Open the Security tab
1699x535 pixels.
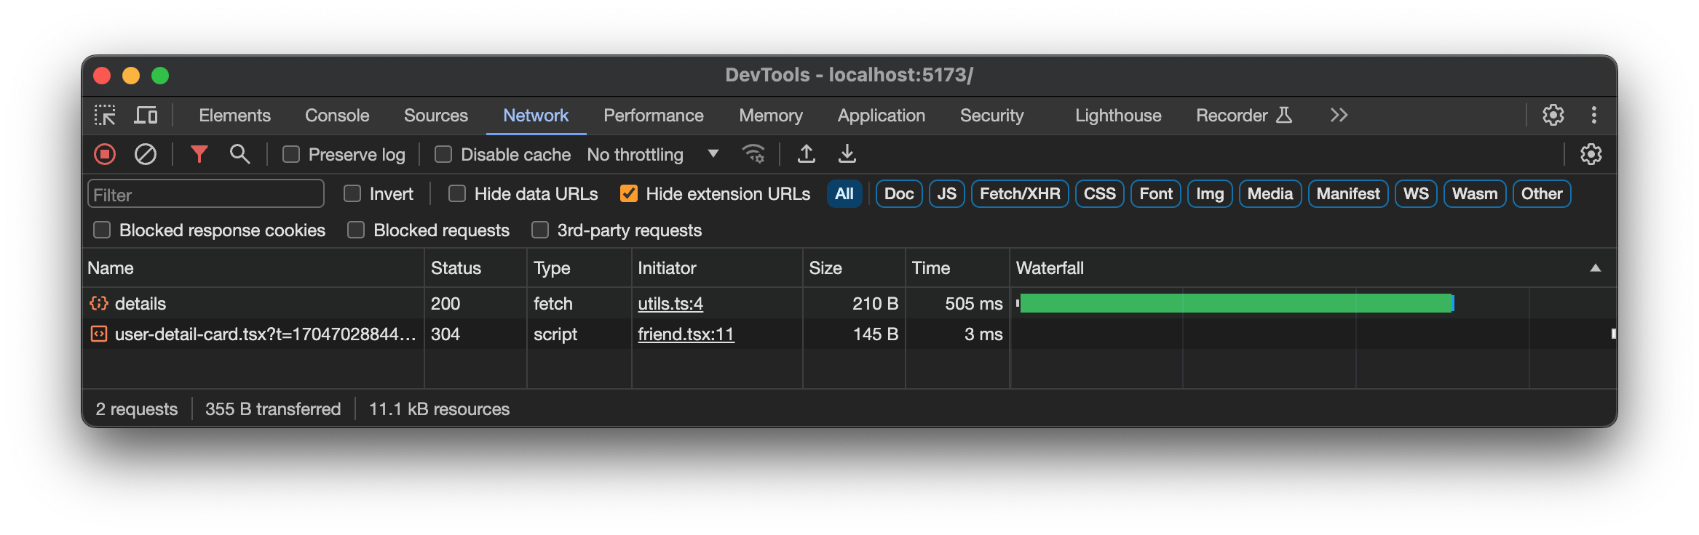click(991, 115)
